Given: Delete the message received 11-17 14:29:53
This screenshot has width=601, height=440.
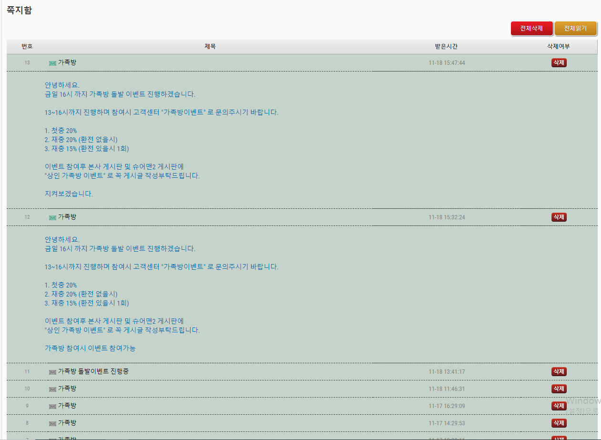Looking at the screenshot, I should tap(559, 423).
